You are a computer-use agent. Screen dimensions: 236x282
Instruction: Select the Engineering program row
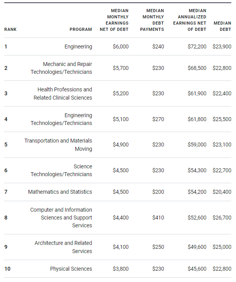click(118, 46)
